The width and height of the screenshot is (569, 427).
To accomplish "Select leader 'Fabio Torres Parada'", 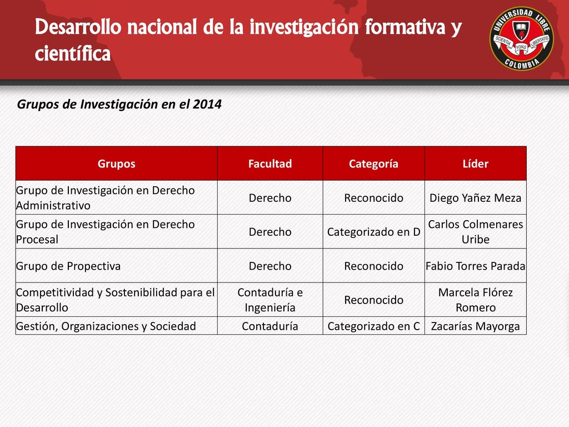I will click(476, 266).
